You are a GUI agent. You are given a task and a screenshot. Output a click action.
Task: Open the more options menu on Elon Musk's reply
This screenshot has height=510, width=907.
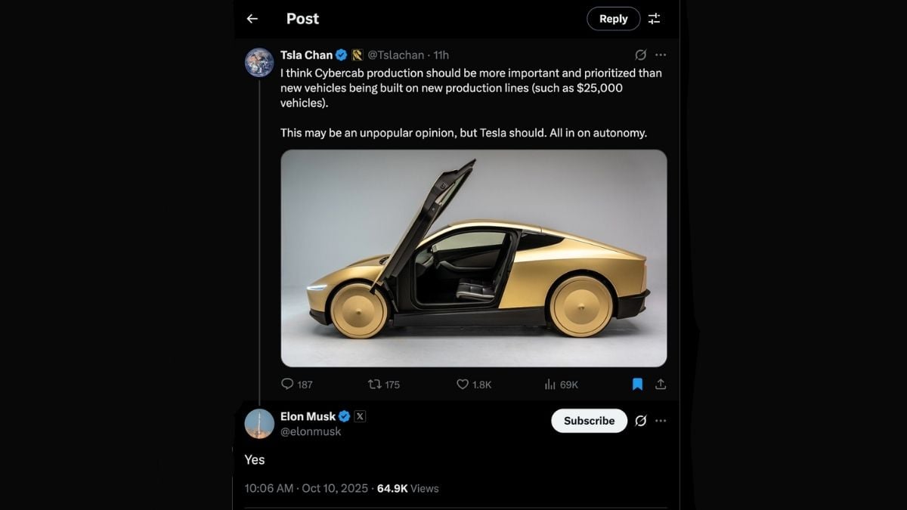tap(661, 421)
